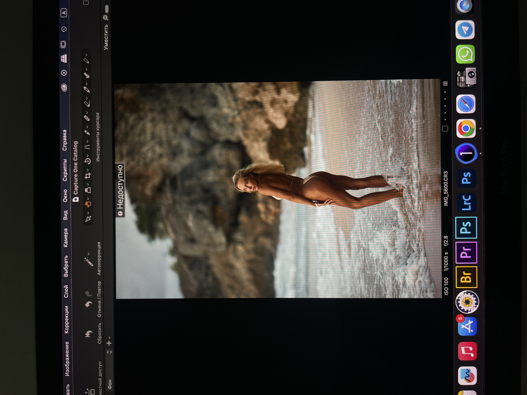The height and width of the screenshot is (395, 527).
Task: Expand the Pan tool chevron options
Action: 87,199
